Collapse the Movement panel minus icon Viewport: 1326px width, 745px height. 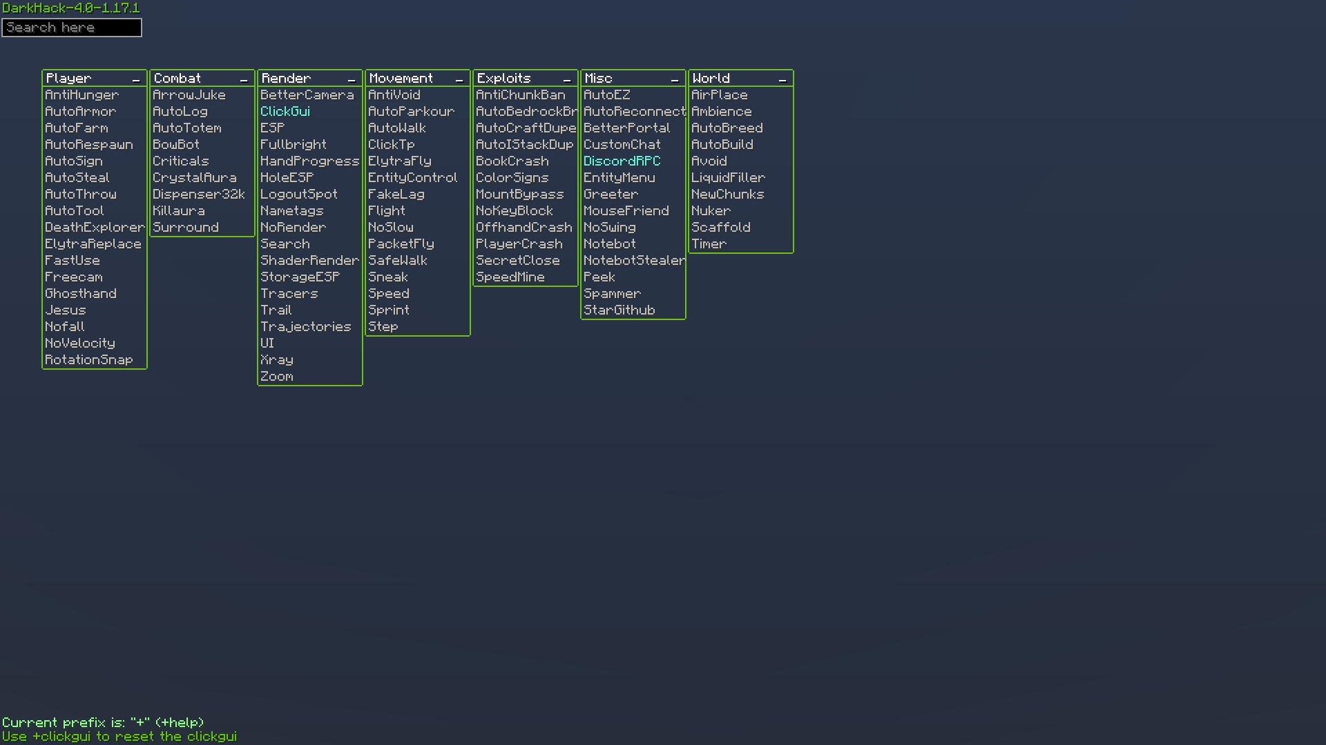[x=459, y=79]
